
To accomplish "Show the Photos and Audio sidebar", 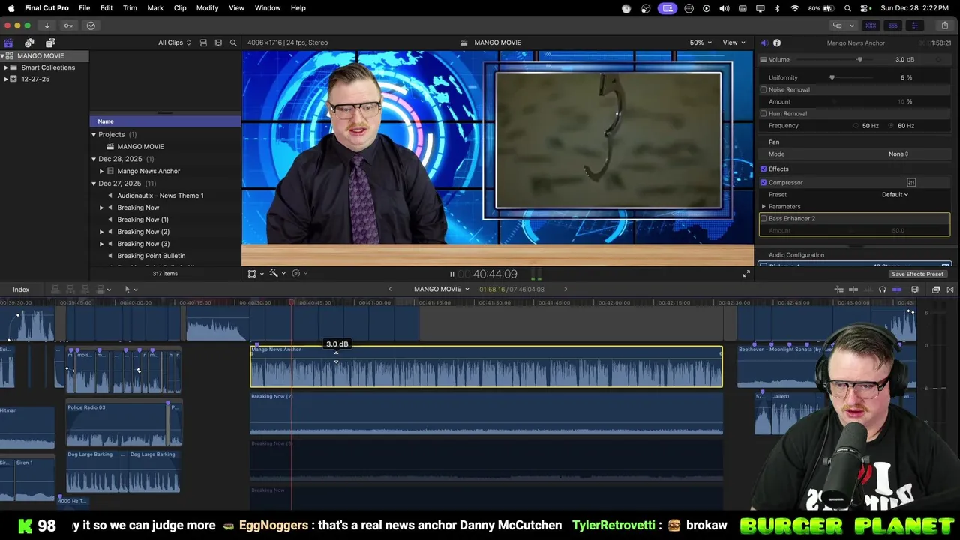I will (29, 43).
